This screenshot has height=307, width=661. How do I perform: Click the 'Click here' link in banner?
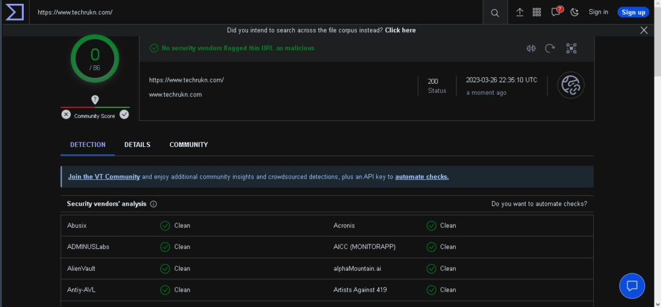[400, 30]
